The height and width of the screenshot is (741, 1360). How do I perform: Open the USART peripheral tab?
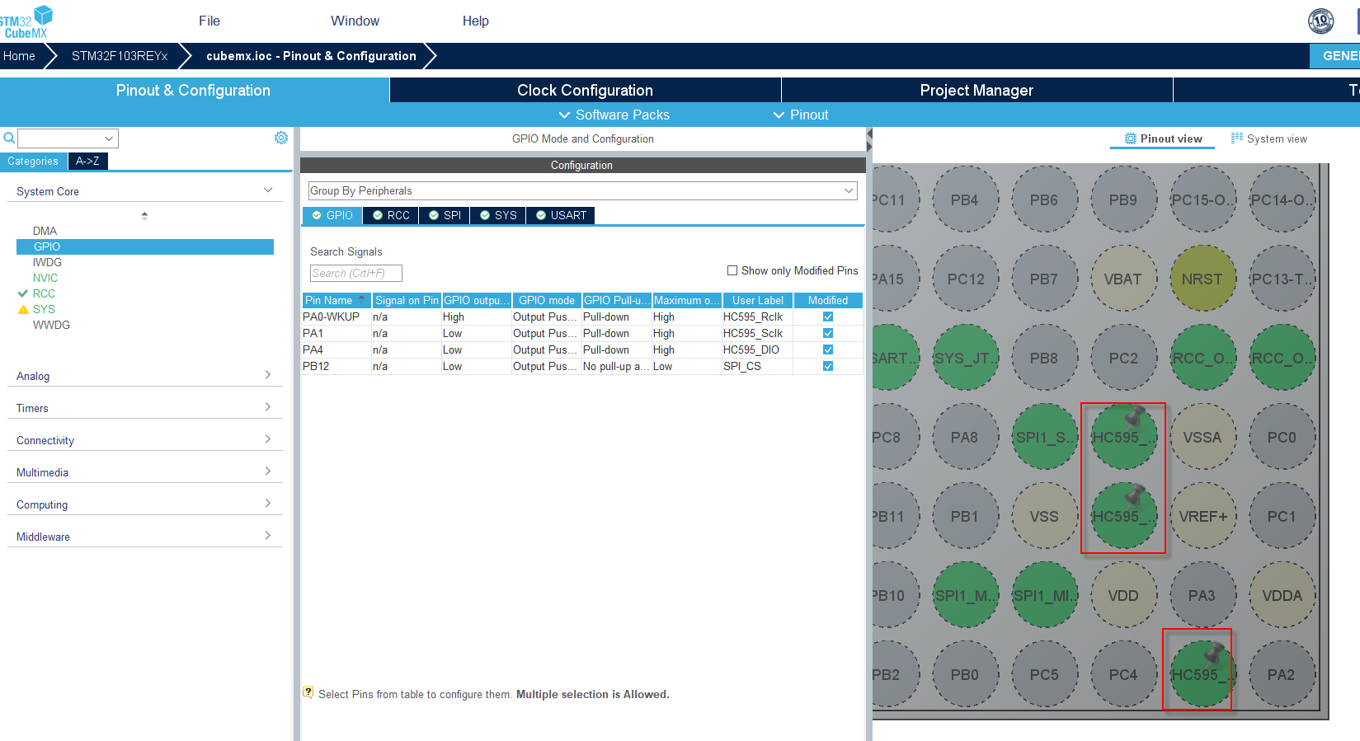(561, 215)
